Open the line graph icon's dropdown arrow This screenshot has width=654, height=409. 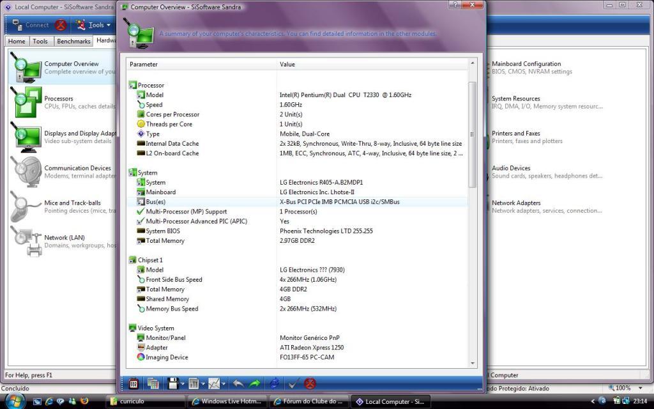pyautogui.click(x=224, y=383)
